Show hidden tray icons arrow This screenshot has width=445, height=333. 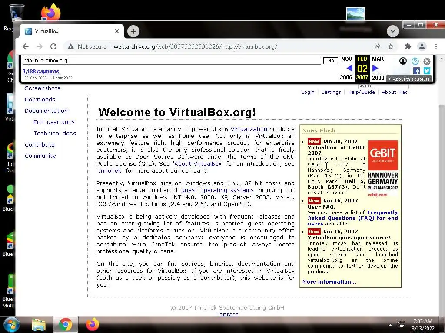pyautogui.click(x=390, y=325)
